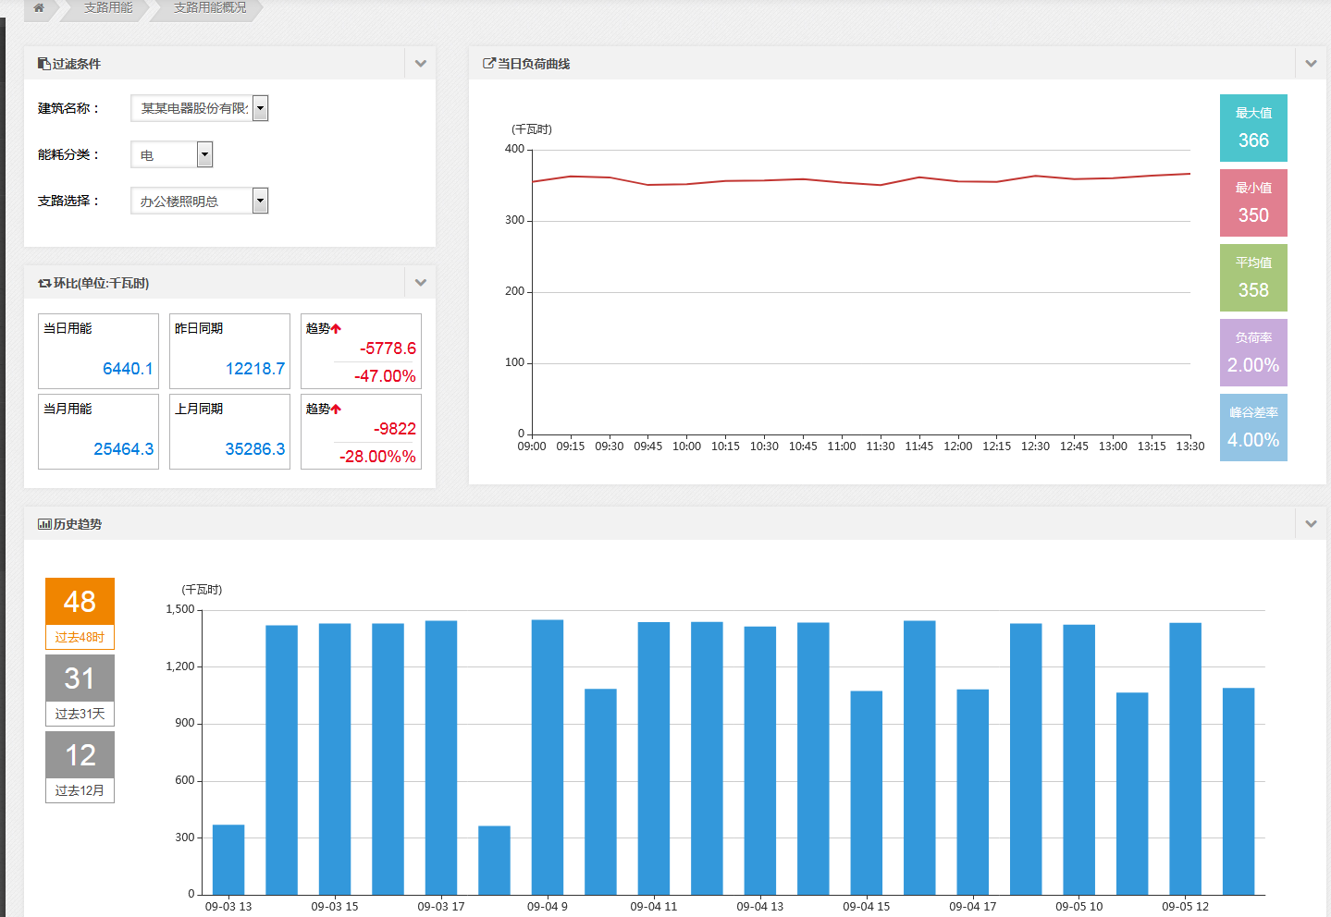Click the 最小值 350 tile

pyautogui.click(x=1253, y=202)
